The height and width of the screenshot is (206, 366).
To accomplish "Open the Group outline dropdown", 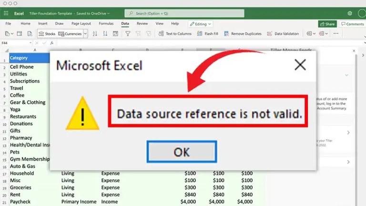I will pos(311,34).
